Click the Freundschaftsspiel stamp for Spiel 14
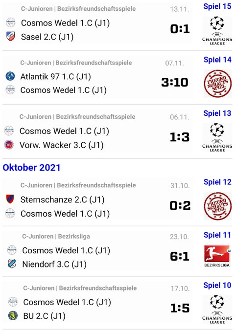 [x=218, y=84]
